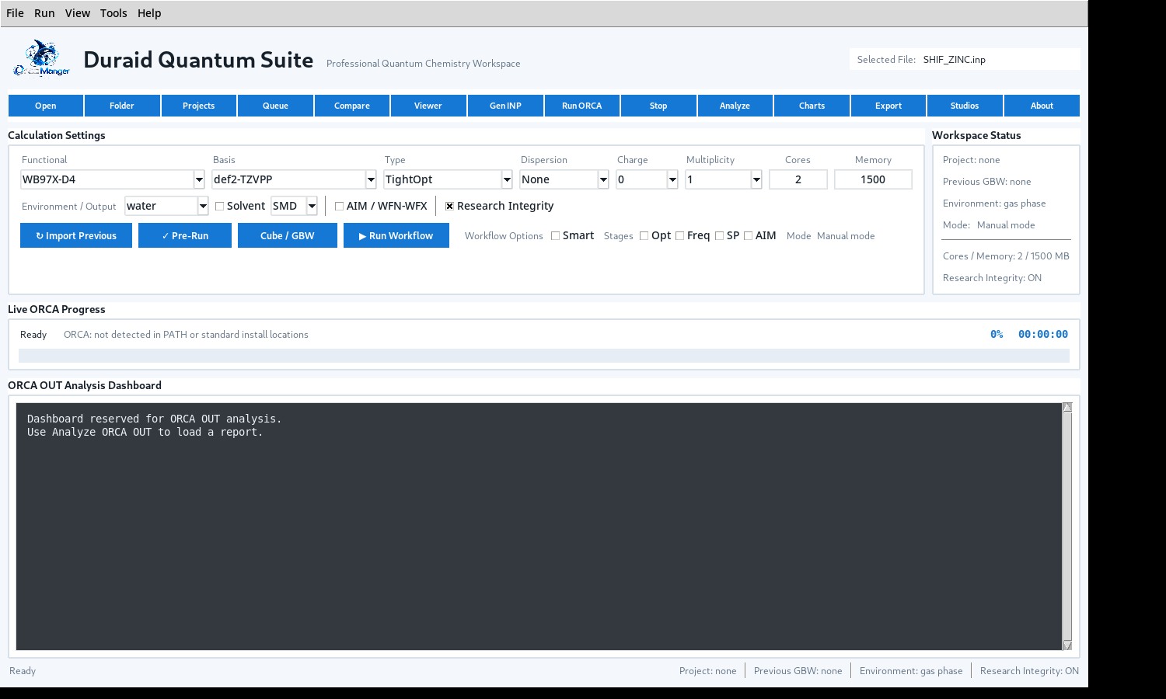Screen dimensions: 1166x699
Task: Enable the AIM stage checkbox
Action: (749, 235)
